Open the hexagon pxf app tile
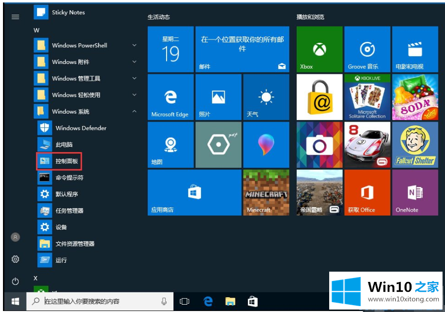 (218, 145)
